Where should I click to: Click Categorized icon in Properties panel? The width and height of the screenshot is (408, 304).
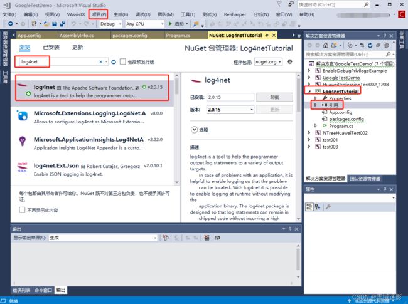tap(309, 207)
